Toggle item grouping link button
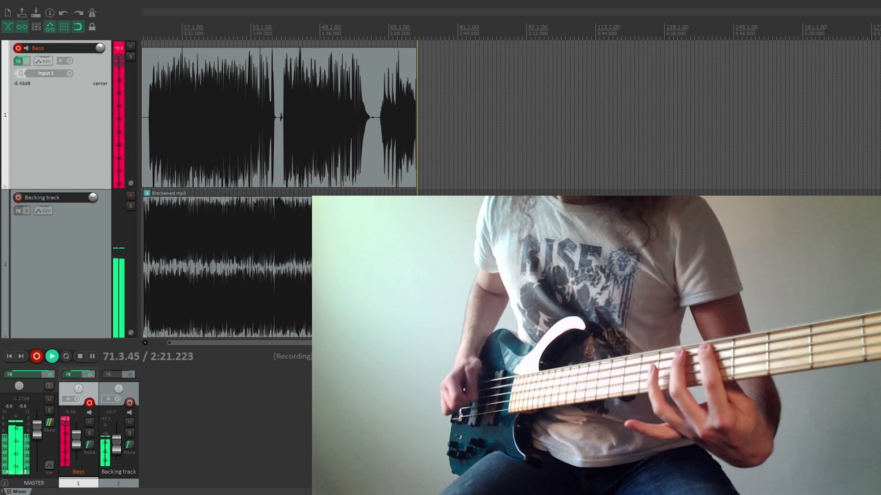The width and height of the screenshot is (881, 495). click(x=22, y=26)
